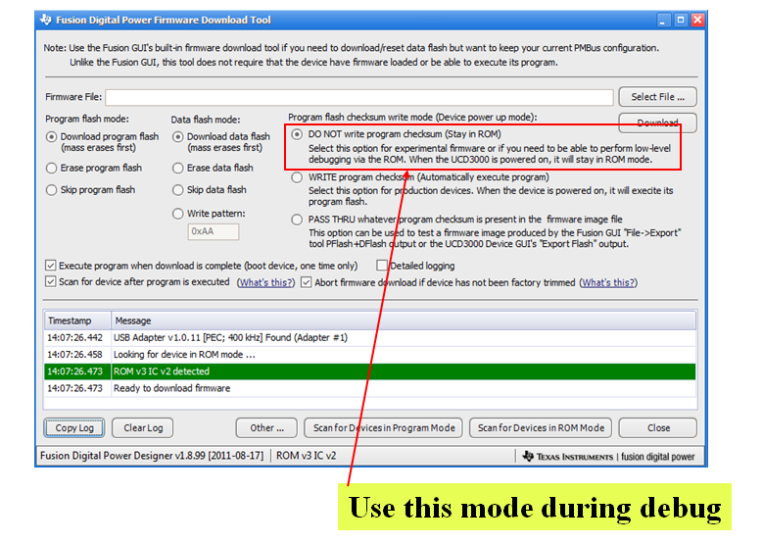Select Erase program flash option
This screenshot has height=543, width=763.
[x=51, y=168]
